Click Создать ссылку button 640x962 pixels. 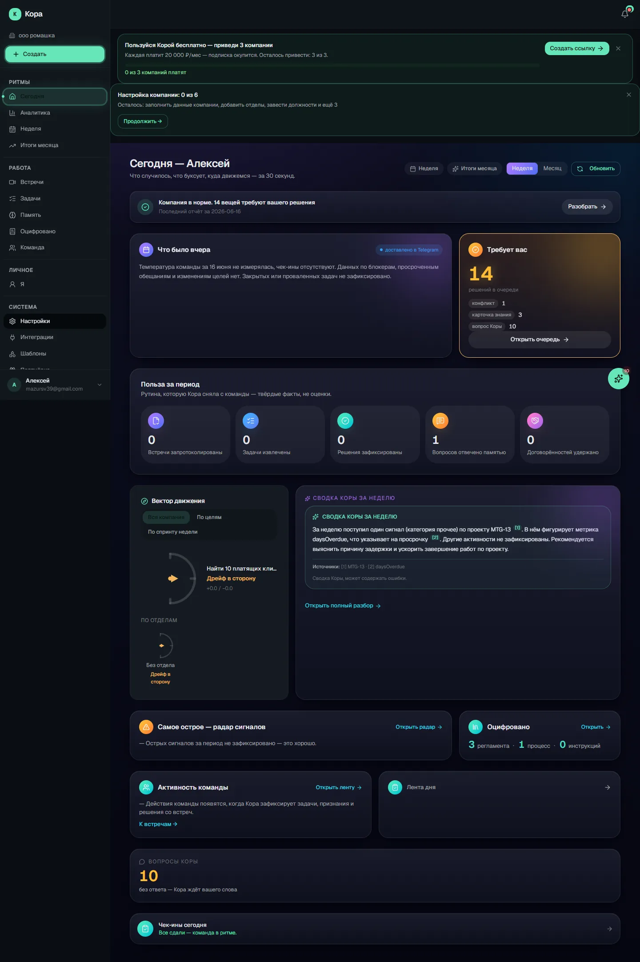tap(577, 48)
